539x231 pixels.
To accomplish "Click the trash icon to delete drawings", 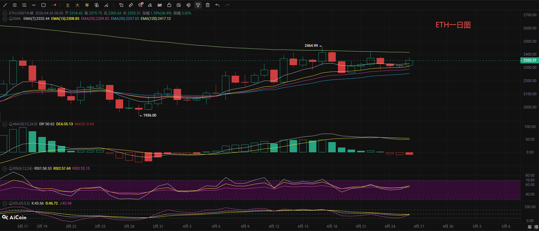I will click(208, 5).
